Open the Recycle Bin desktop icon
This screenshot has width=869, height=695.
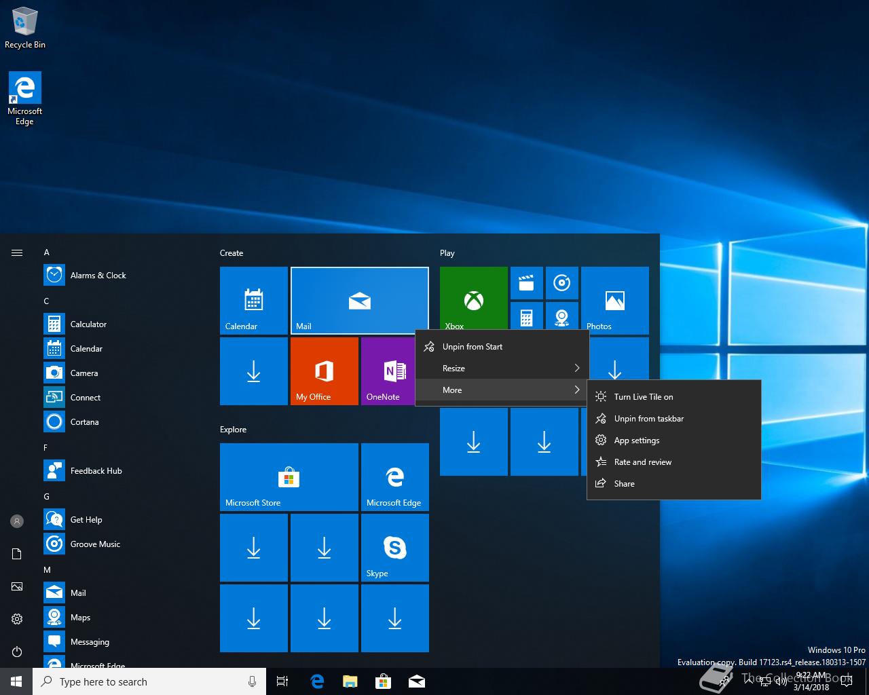(x=25, y=29)
